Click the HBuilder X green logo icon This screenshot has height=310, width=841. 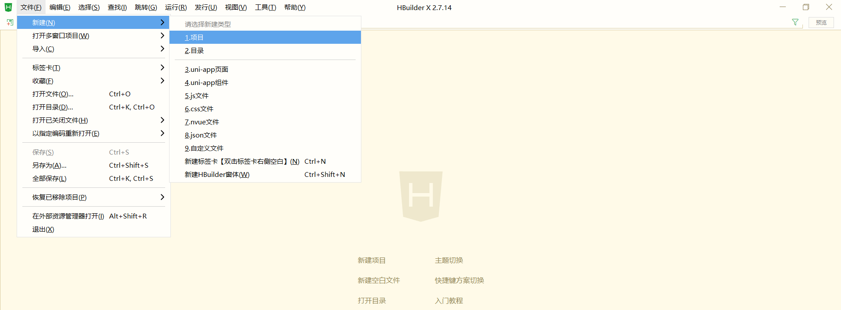(x=8, y=7)
